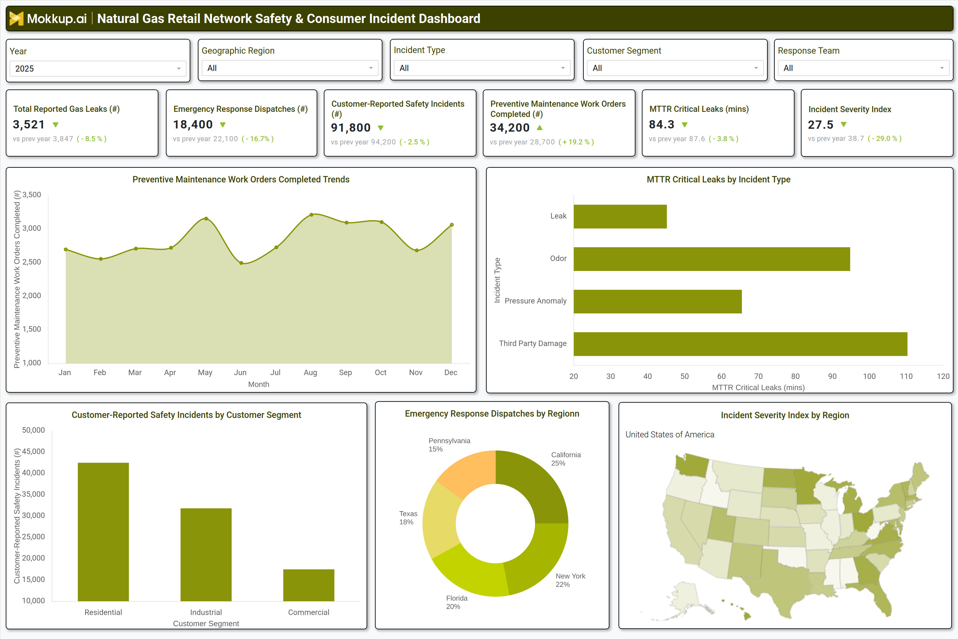Open the Year dropdown showing 2025

(98, 68)
